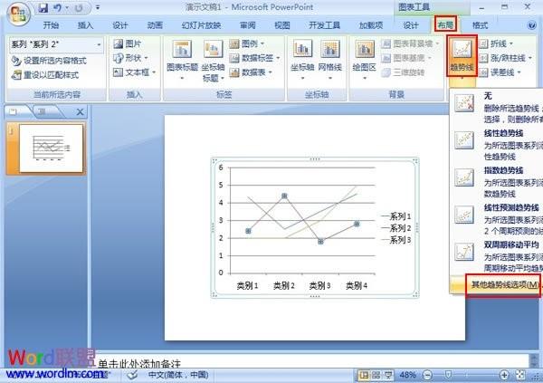Viewport: 543px width, 383px height.
Task: Click the 类别 1 axis label
Action: click(247, 286)
